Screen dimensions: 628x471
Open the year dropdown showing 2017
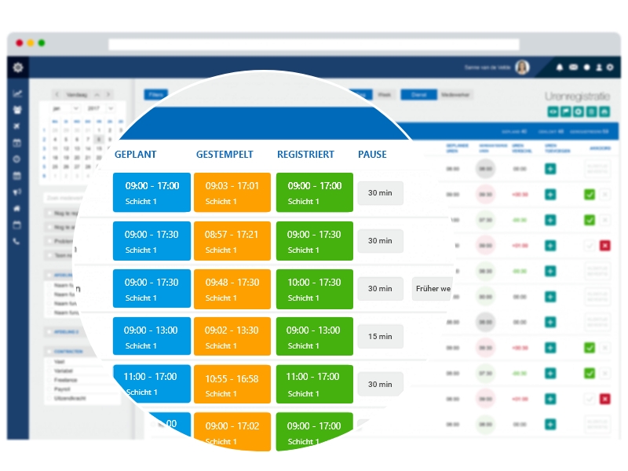tap(100, 108)
